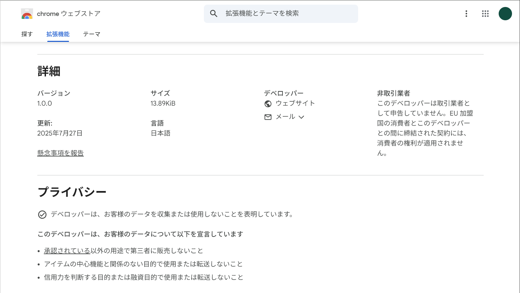
Task: Click the 詳細 section heading
Action: coord(49,71)
